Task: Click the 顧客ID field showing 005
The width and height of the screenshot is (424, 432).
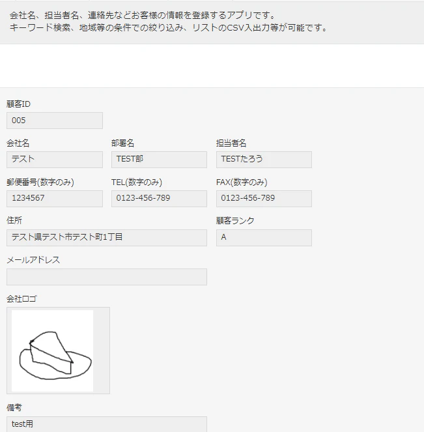Action: pos(55,121)
